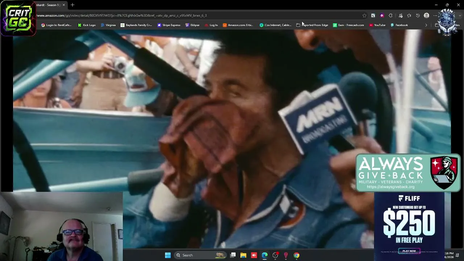Open the pink extension icon in toolbar
464x261 pixels.
point(382,16)
